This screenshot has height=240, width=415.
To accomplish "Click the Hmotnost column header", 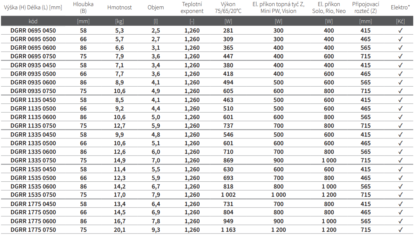I will [x=119, y=8].
